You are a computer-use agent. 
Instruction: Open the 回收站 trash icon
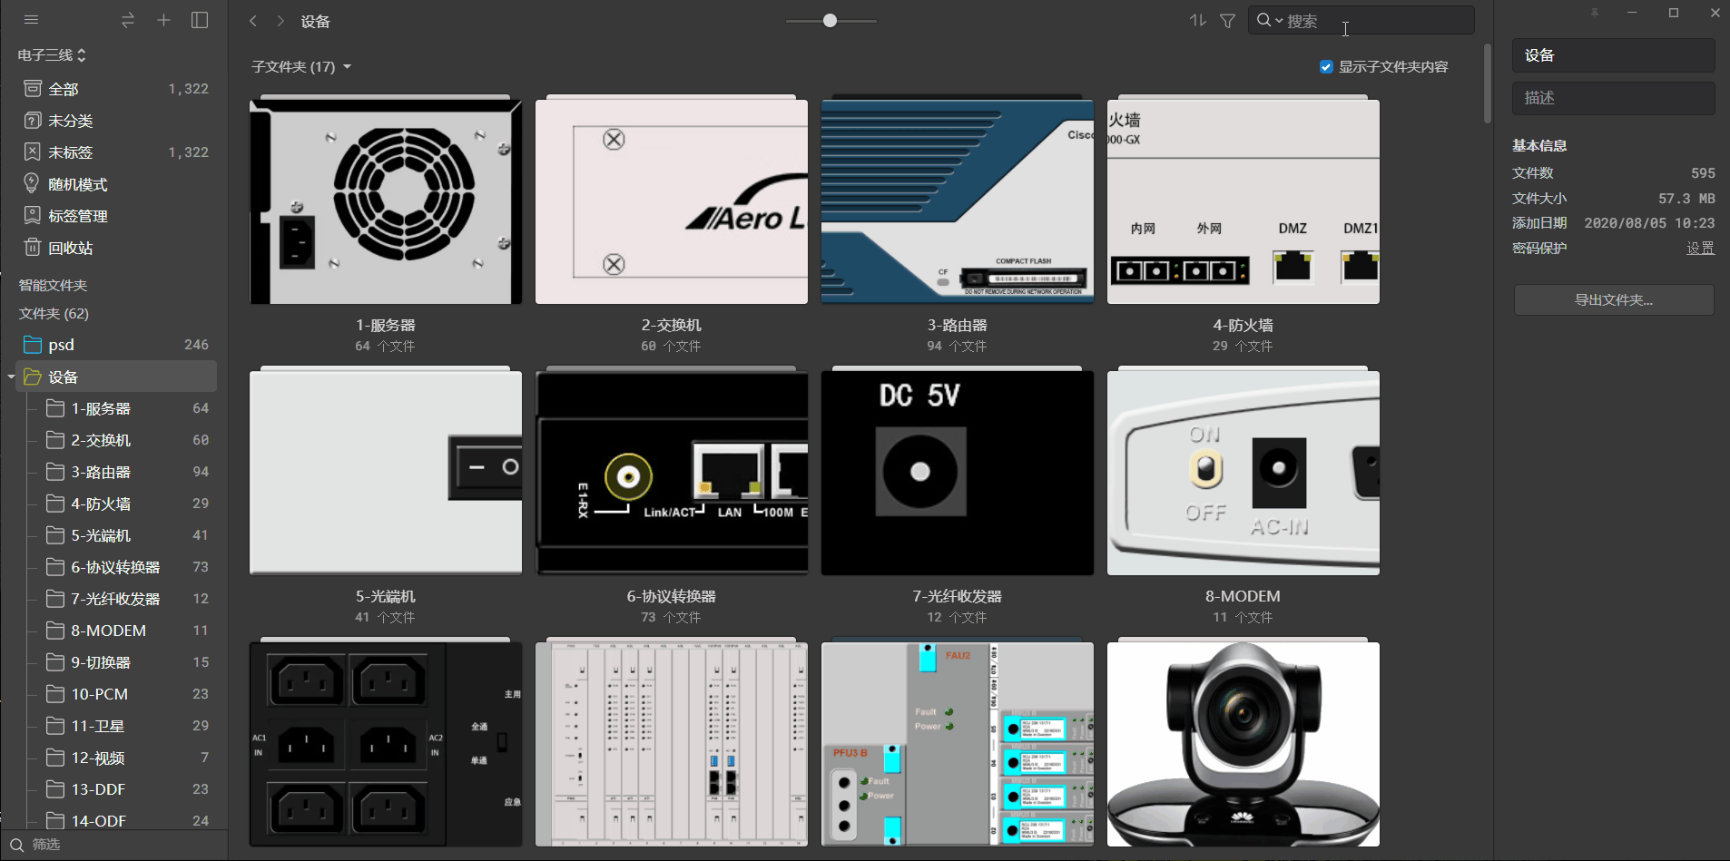point(33,247)
